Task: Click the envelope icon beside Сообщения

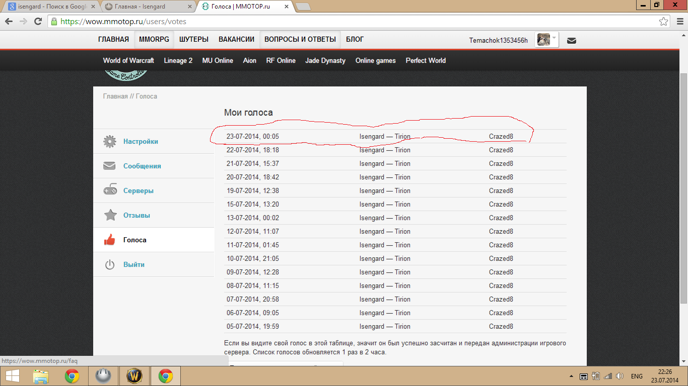Action: click(x=110, y=166)
